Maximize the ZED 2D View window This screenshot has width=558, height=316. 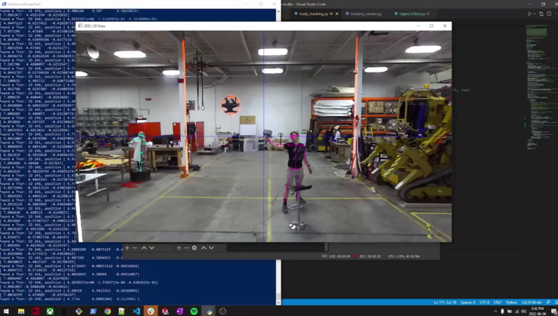point(431,26)
